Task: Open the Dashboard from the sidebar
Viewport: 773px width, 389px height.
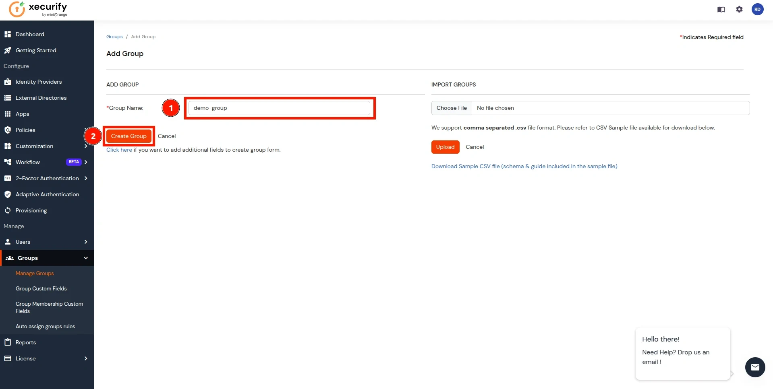Action: pos(30,34)
